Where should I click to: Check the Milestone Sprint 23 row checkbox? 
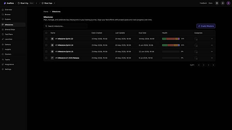[46, 39]
